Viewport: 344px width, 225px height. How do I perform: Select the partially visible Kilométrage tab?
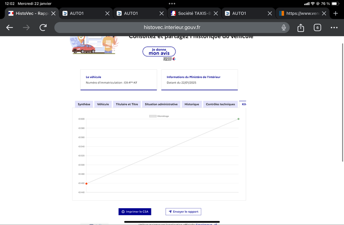pos(243,104)
